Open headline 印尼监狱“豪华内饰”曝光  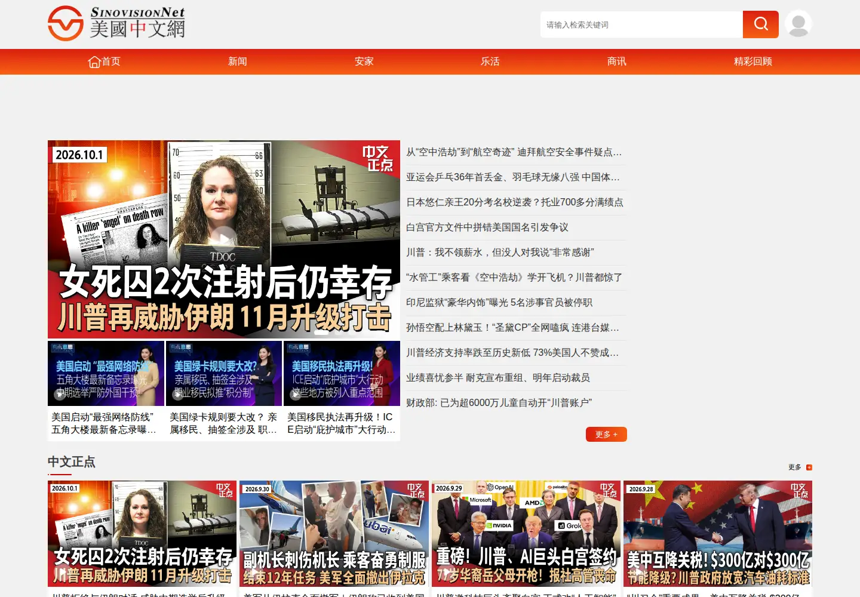point(499,303)
